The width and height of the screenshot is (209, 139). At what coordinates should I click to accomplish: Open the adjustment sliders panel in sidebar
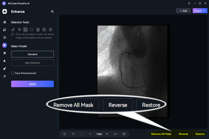coord(4,76)
